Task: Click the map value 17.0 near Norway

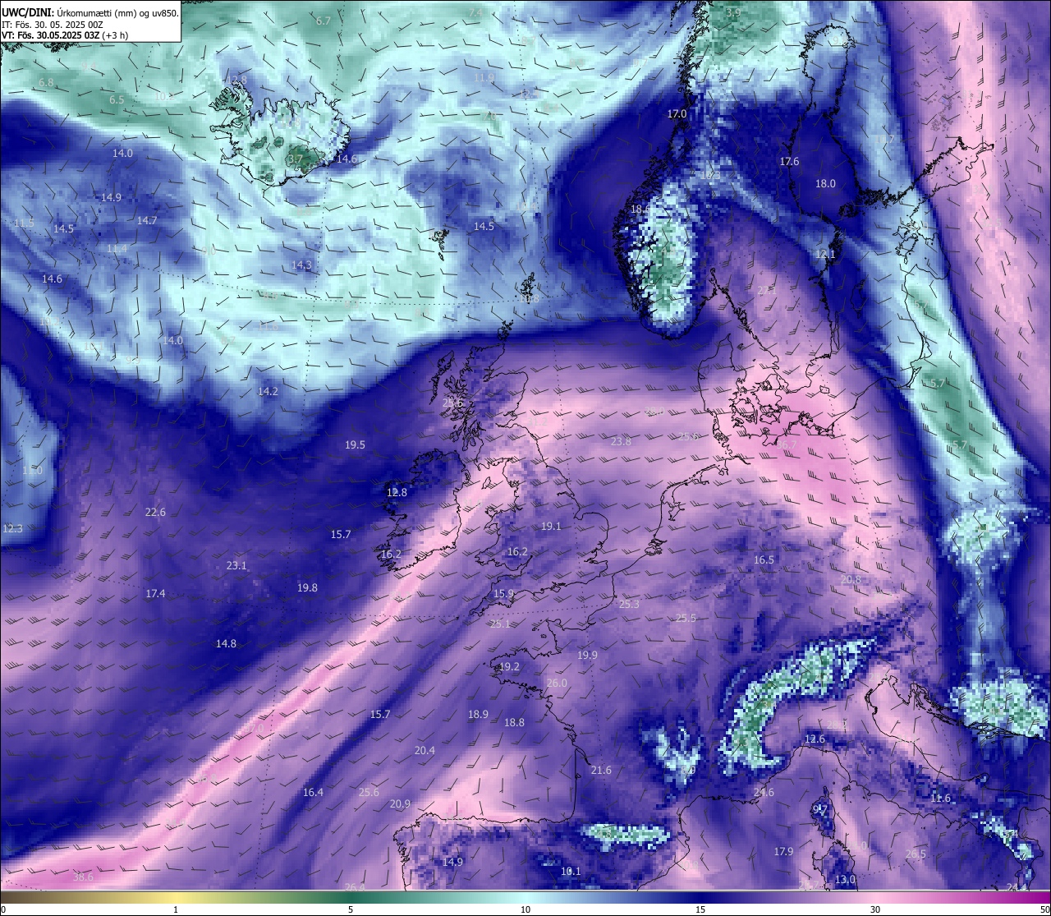Action: 677,113
